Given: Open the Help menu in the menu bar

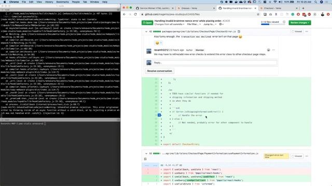Looking at the screenshot, I should (105, 2).
